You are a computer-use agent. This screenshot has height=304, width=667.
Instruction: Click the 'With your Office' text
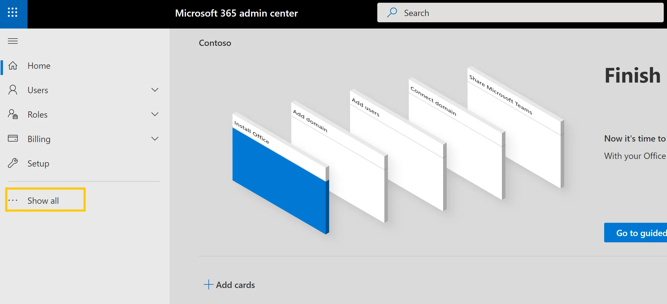[x=635, y=156]
